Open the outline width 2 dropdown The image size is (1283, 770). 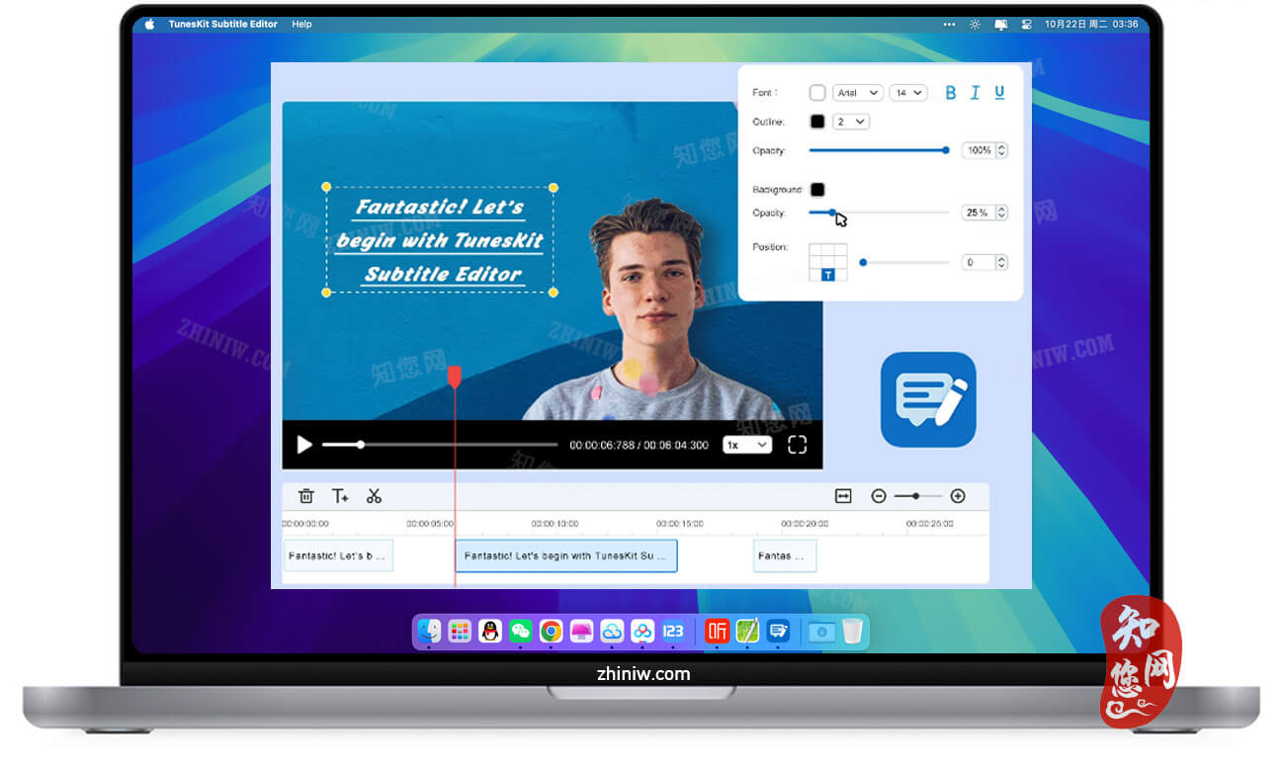(x=850, y=122)
